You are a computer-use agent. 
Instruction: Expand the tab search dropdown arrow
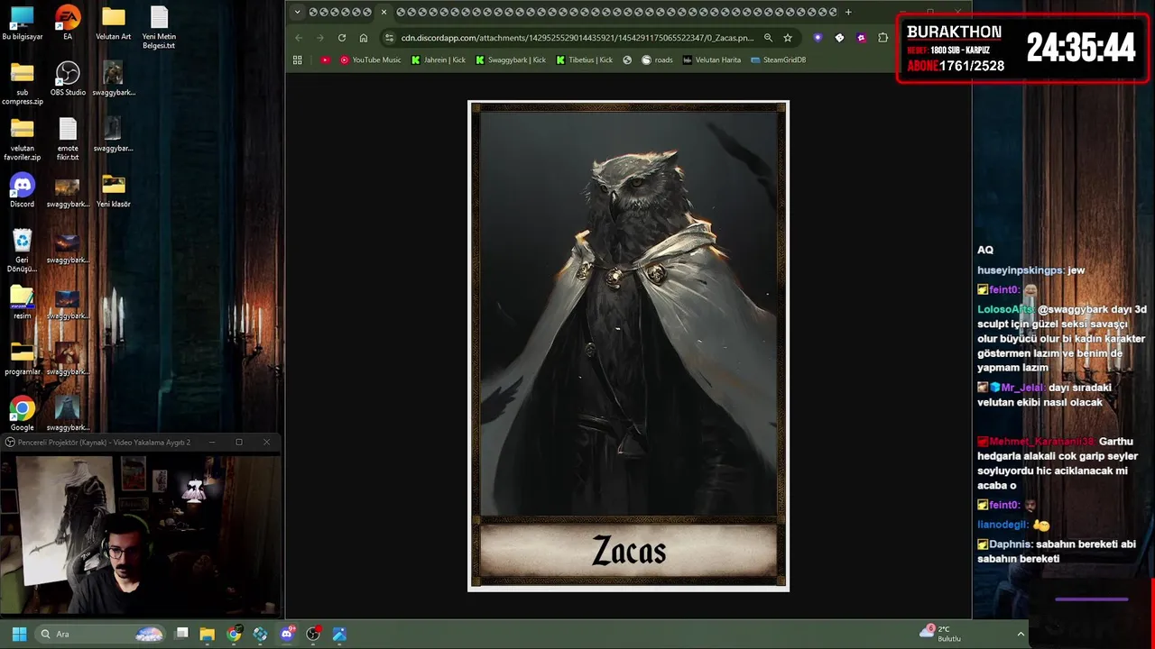coord(297,12)
